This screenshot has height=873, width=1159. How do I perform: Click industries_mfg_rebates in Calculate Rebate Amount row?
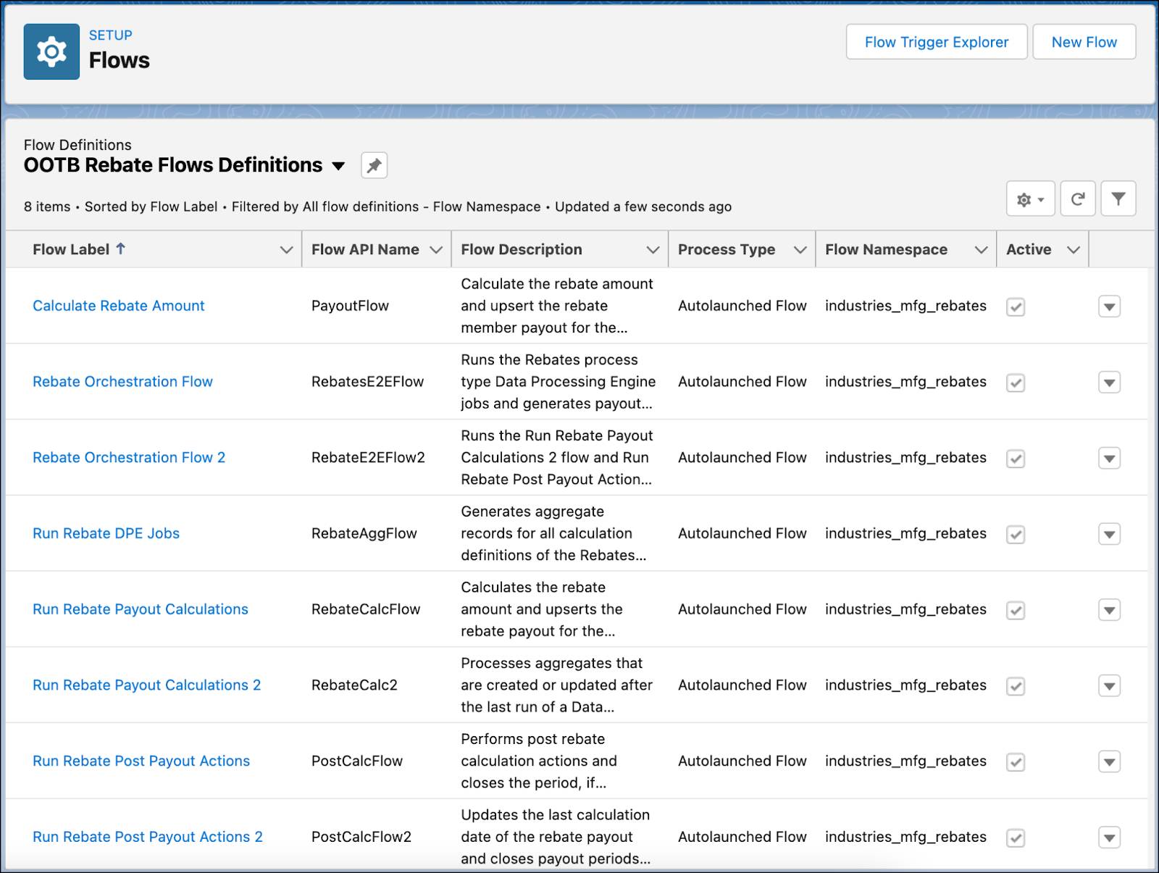click(905, 306)
